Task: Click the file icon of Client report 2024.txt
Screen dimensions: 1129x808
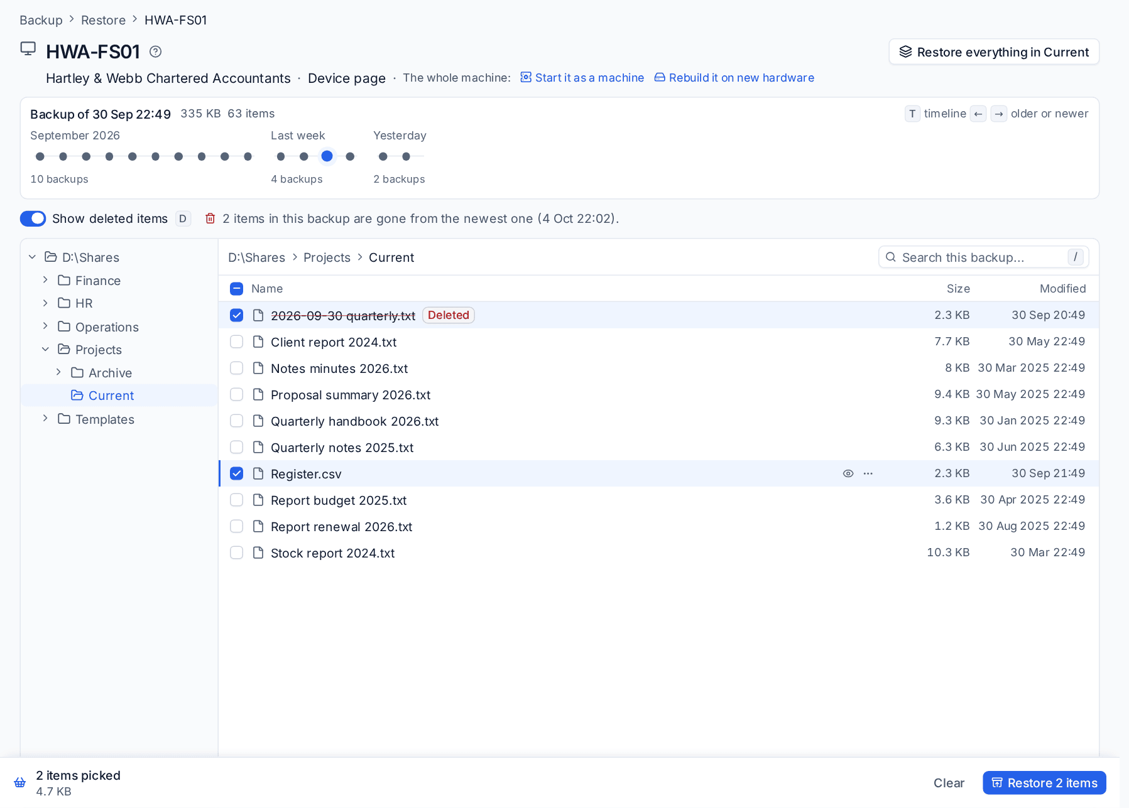Action: click(x=258, y=342)
